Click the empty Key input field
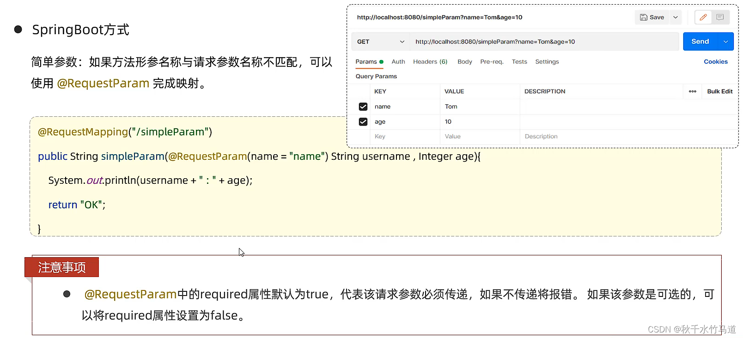The height and width of the screenshot is (338, 743). coord(405,137)
